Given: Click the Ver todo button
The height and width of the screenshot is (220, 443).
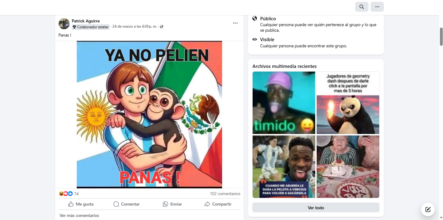Looking at the screenshot, I should (316, 208).
